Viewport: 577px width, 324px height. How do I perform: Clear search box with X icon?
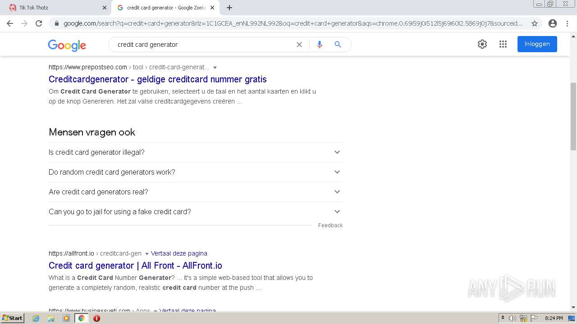click(x=299, y=45)
